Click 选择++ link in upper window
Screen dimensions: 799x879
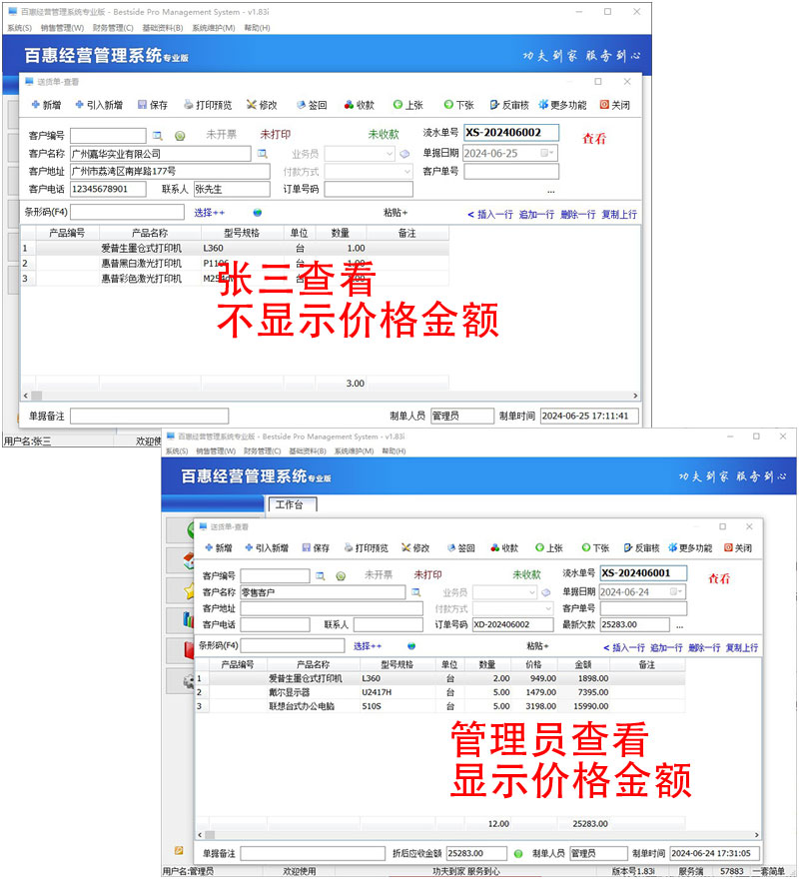pos(209,213)
